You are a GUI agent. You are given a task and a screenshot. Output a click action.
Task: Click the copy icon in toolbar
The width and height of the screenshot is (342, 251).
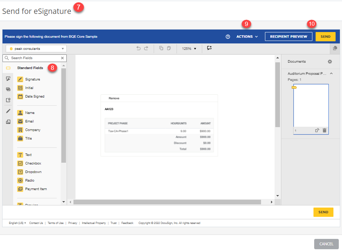click(161, 48)
